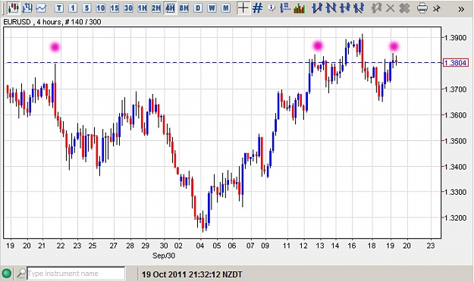474x282 pixels.
Task: Click the thin grey X delete icon
Action: [x=391, y=8]
